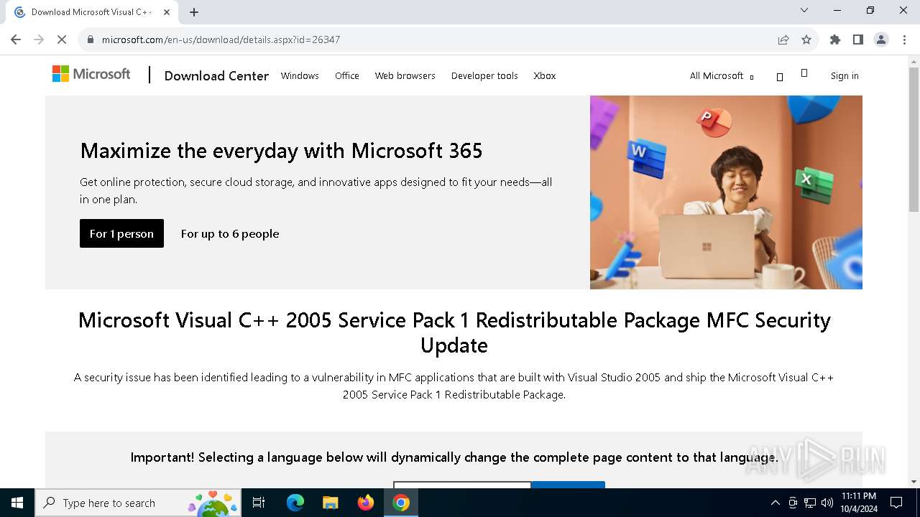Open the Windows nav item
The width and height of the screenshot is (920, 517).
(300, 75)
